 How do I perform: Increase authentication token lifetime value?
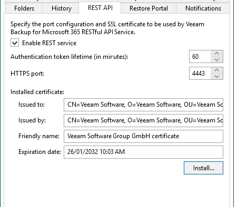(217, 54)
